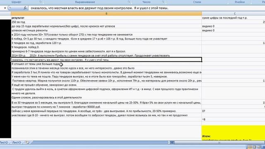The image size is (265, 149).
Task: Select cell starting 'С трудом удалось выйти в ноль'
Action: pos(106,91)
